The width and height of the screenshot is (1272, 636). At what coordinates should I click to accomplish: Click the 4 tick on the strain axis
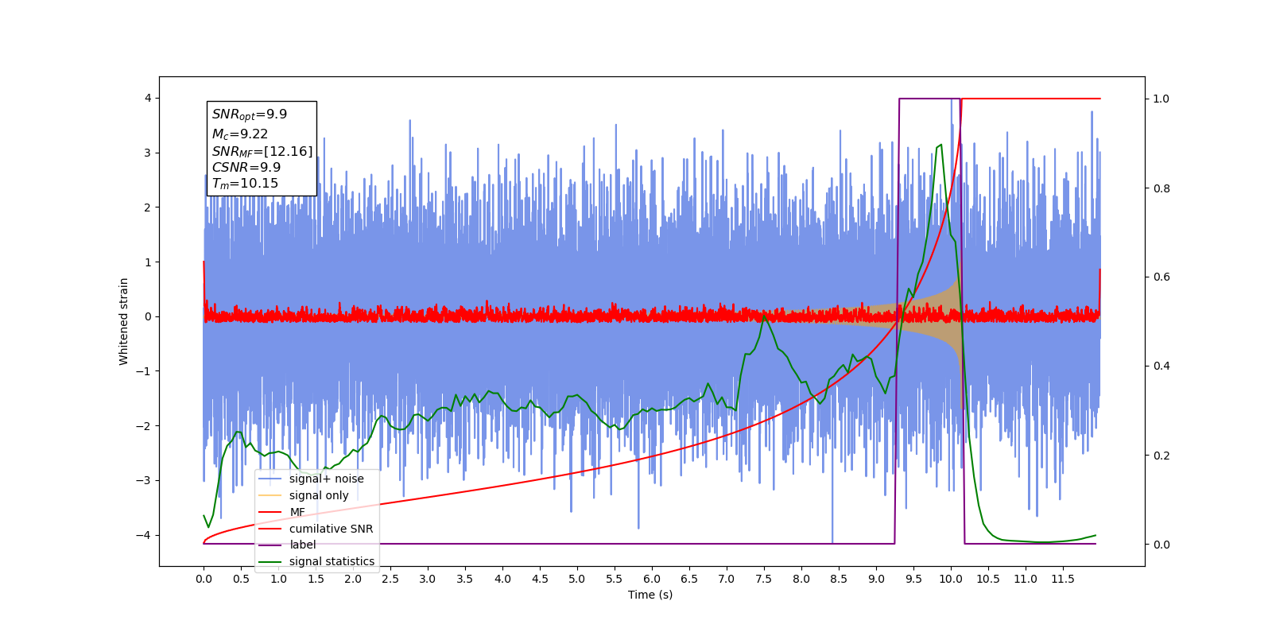[x=148, y=99]
